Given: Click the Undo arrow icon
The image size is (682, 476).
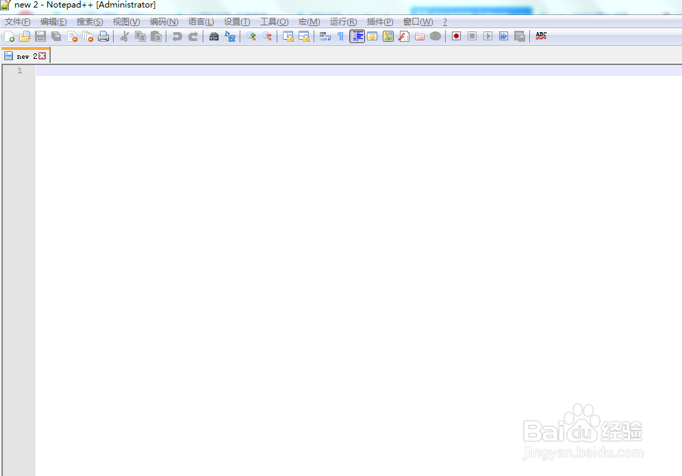Looking at the screenshot, I should (x=177, y=36).
